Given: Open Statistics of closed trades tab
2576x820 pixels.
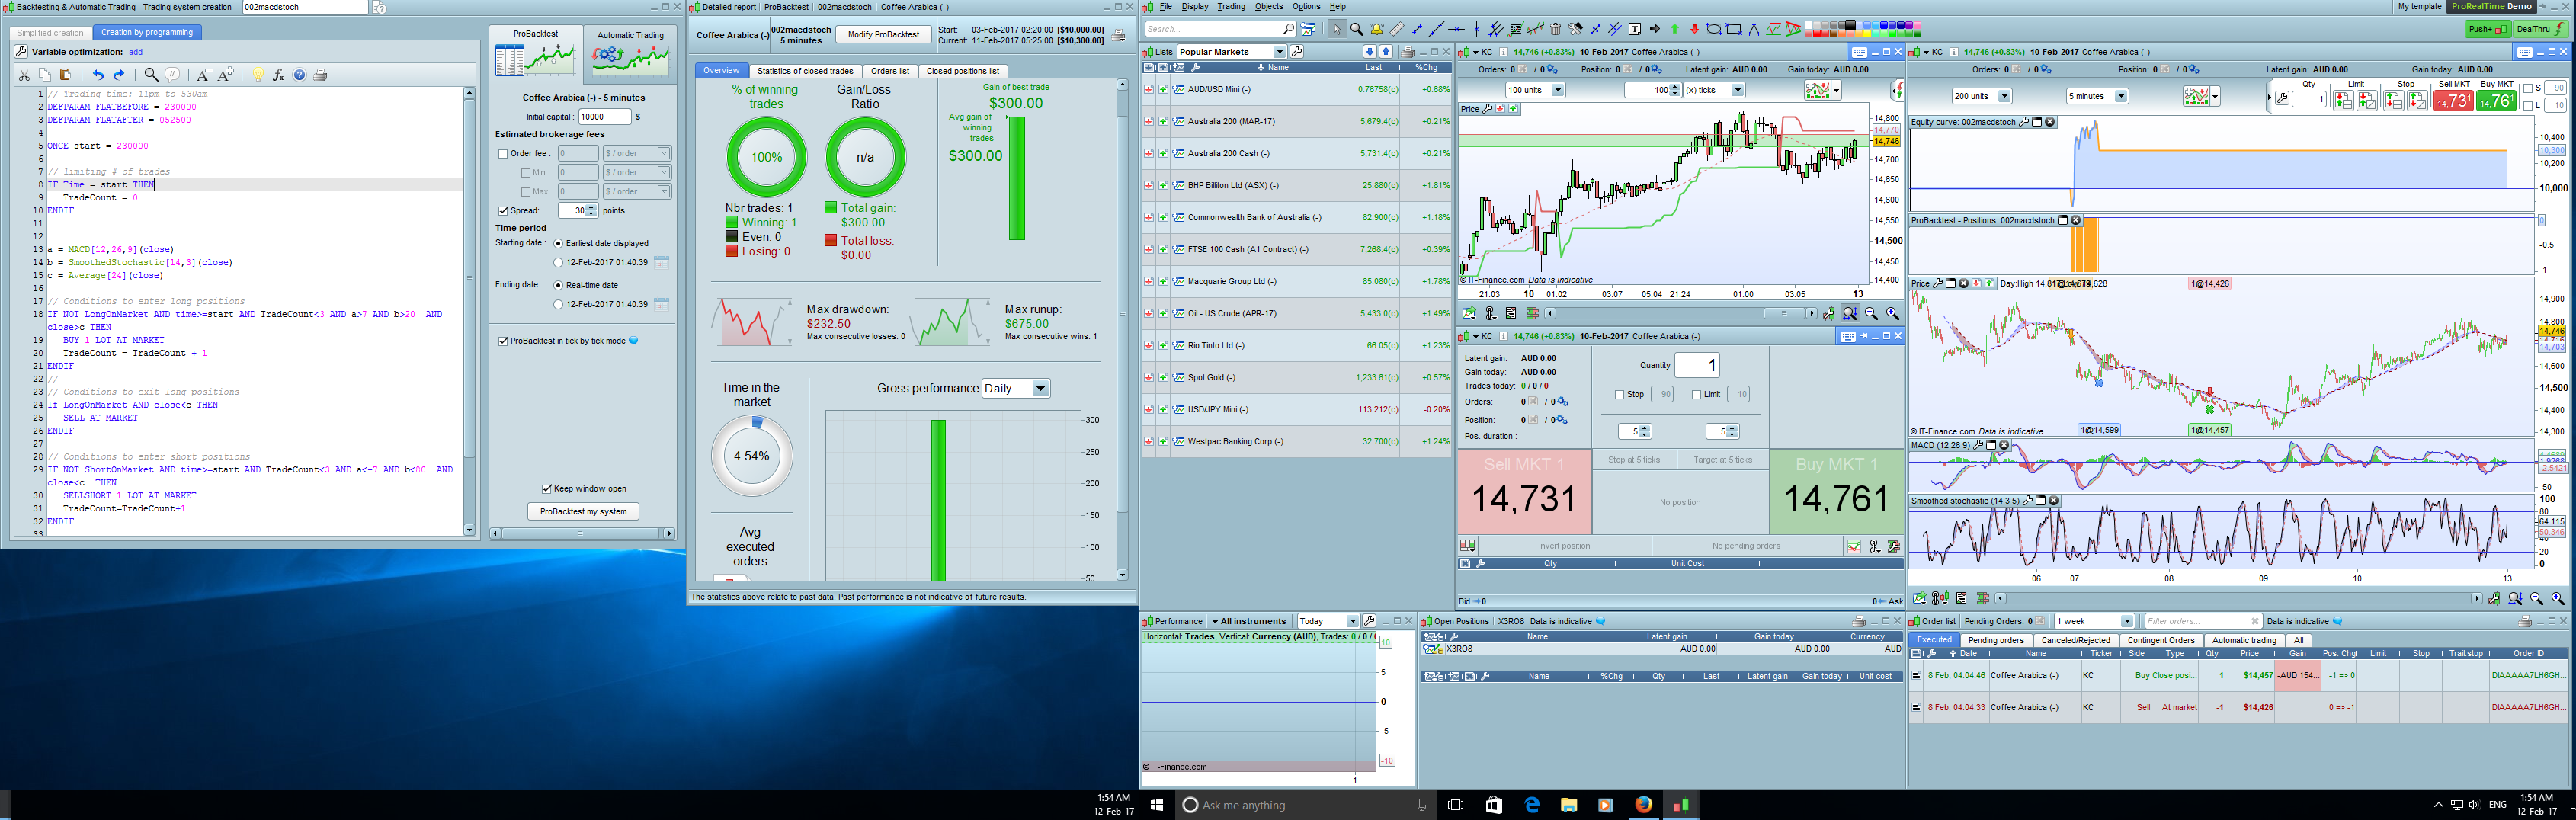Looking at the screenshot, I should click(805, 71).
